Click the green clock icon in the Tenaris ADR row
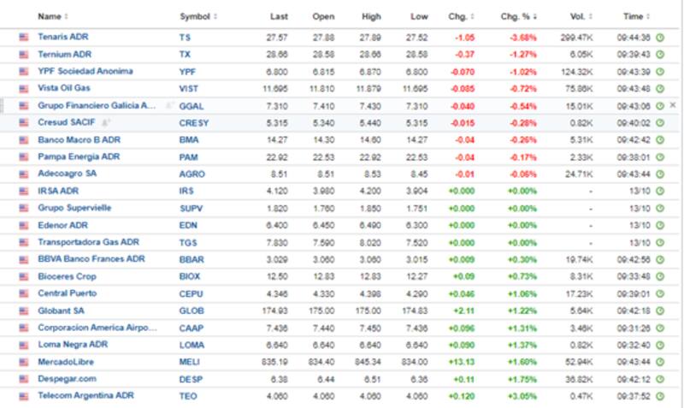The height and width of the screenshot is (408, 684). (x=660, y=38)
